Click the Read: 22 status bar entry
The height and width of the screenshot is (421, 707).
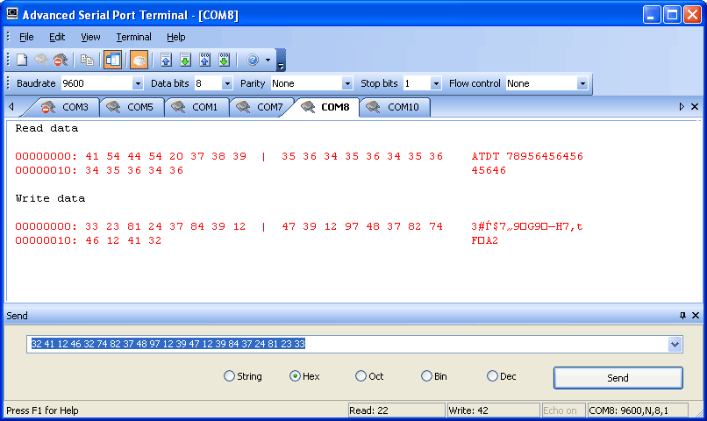pos(396,410)
